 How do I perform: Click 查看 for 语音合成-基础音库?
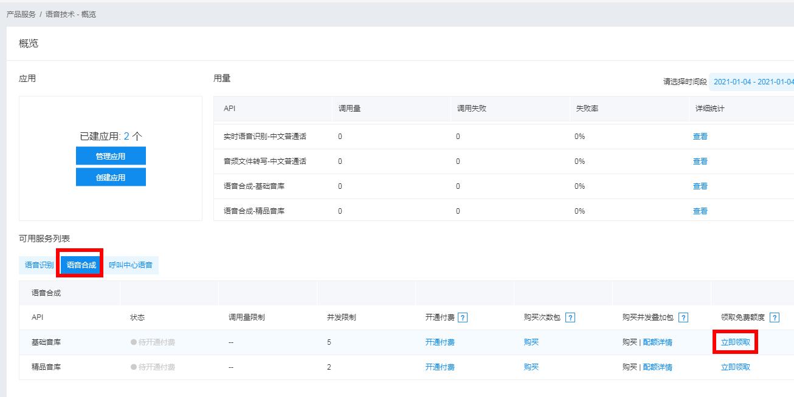point(700,186)
